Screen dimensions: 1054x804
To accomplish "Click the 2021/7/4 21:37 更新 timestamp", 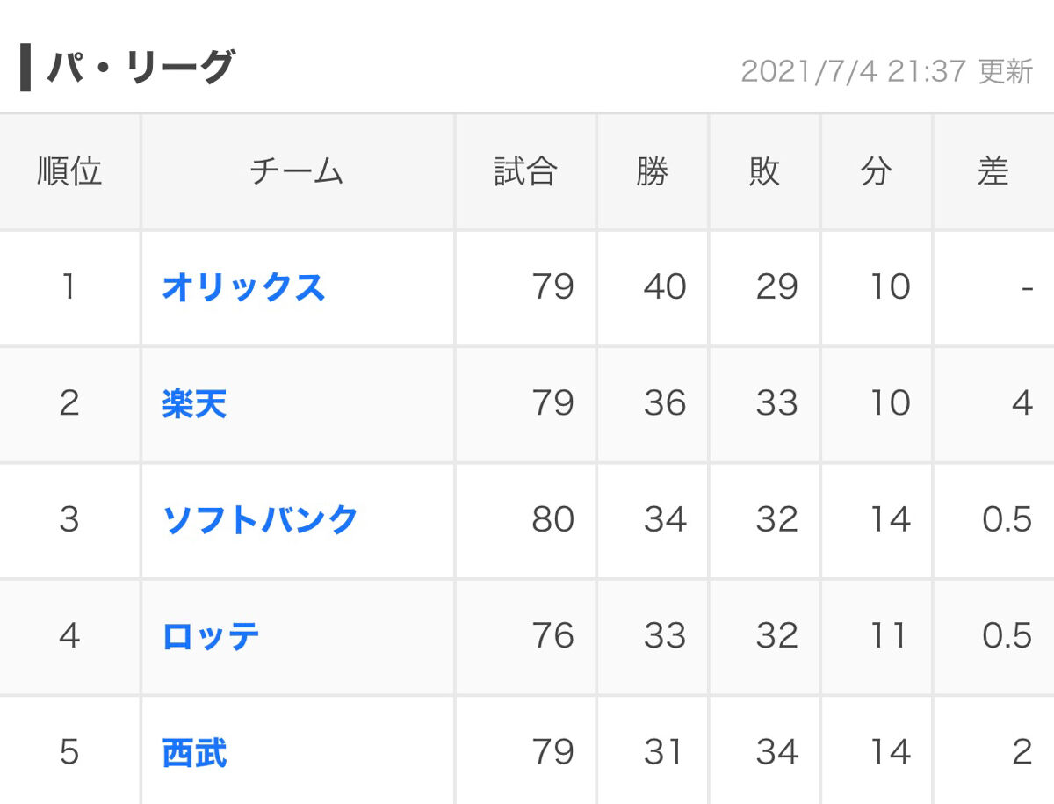I will [x=886, y=71].
